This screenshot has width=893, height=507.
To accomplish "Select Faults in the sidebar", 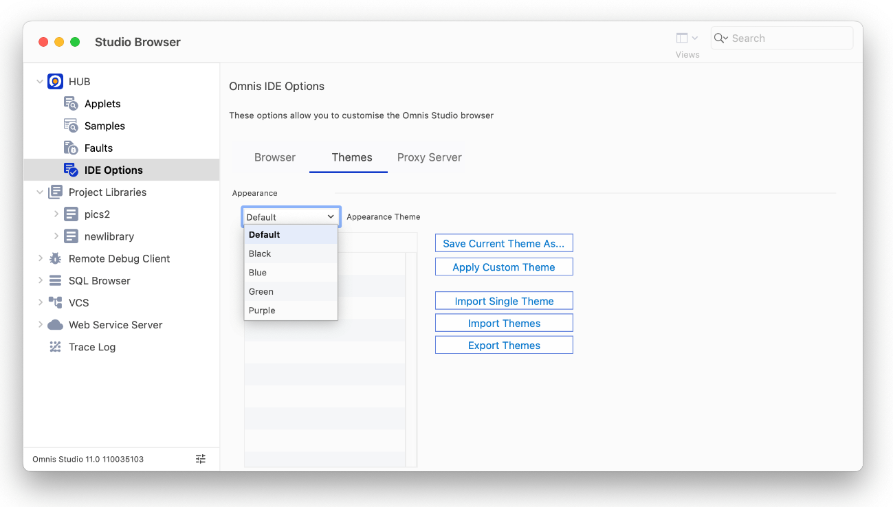I will 98,148.
